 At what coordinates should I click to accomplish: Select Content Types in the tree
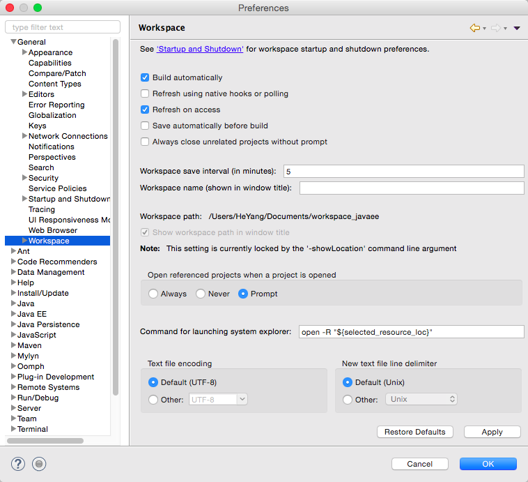(55, 84)
